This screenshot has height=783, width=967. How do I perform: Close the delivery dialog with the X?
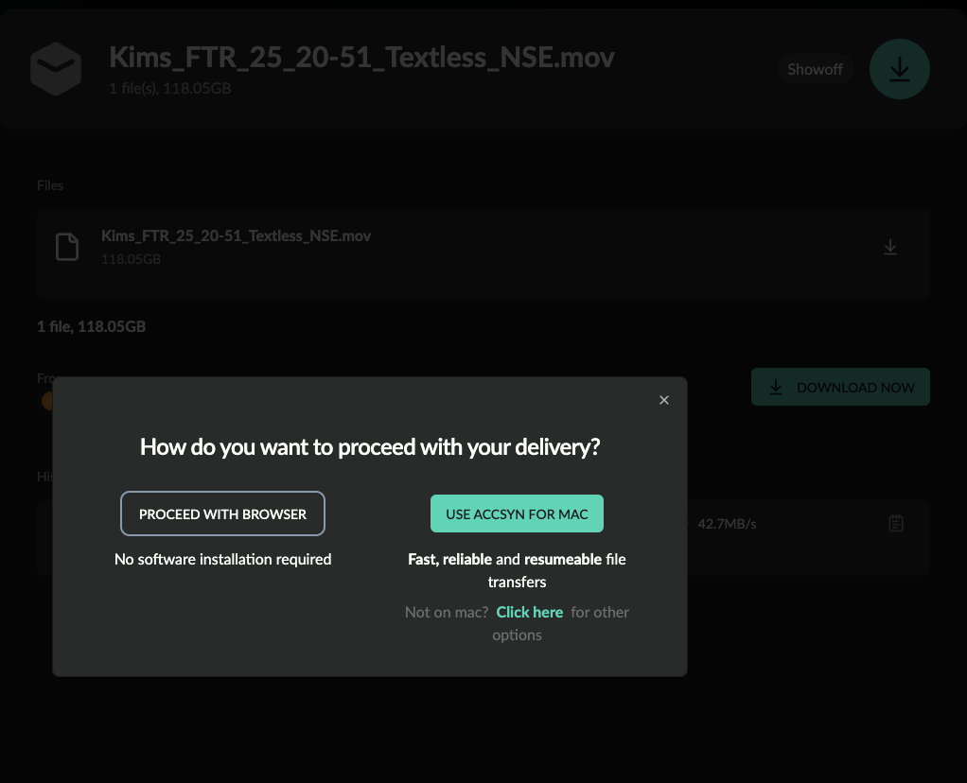[663, 400]
